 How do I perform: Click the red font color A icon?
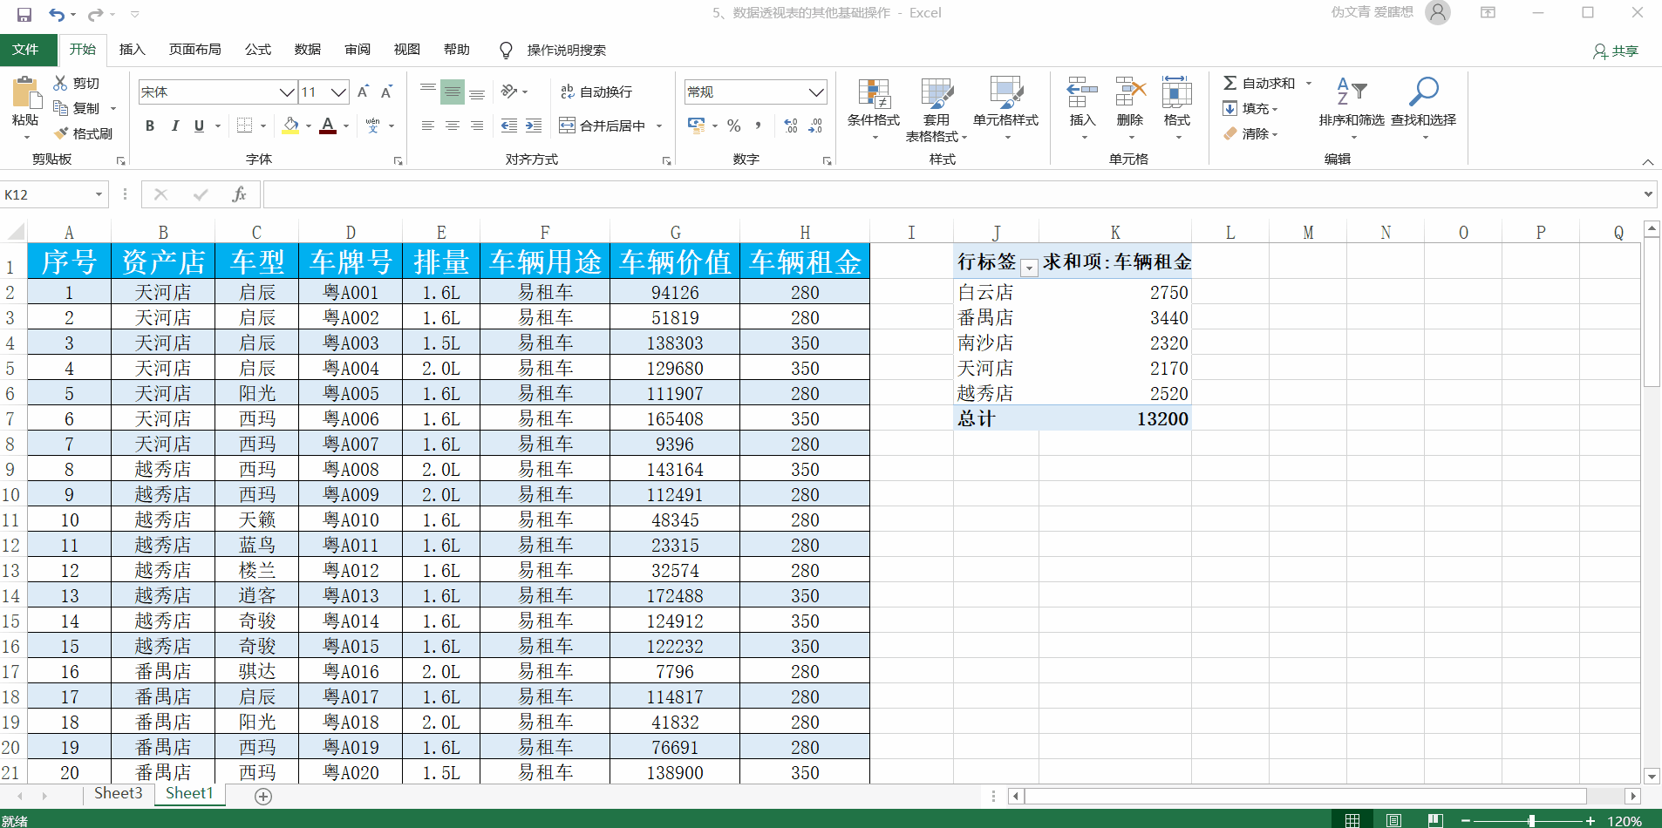pyautogui.click(x=328, y=126)
